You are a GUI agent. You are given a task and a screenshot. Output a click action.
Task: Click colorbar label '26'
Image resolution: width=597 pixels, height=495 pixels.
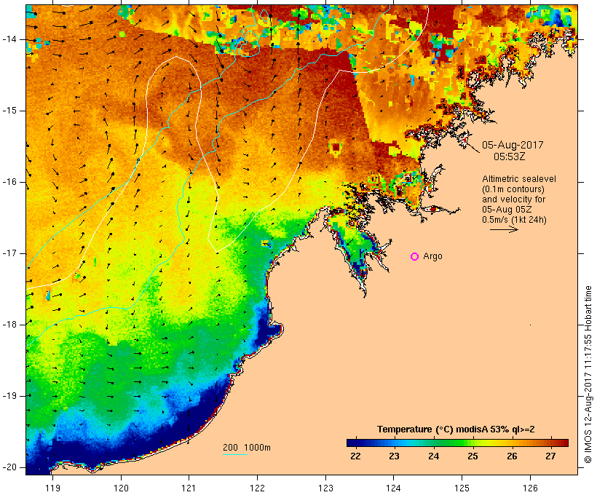[x=512, y=456]
